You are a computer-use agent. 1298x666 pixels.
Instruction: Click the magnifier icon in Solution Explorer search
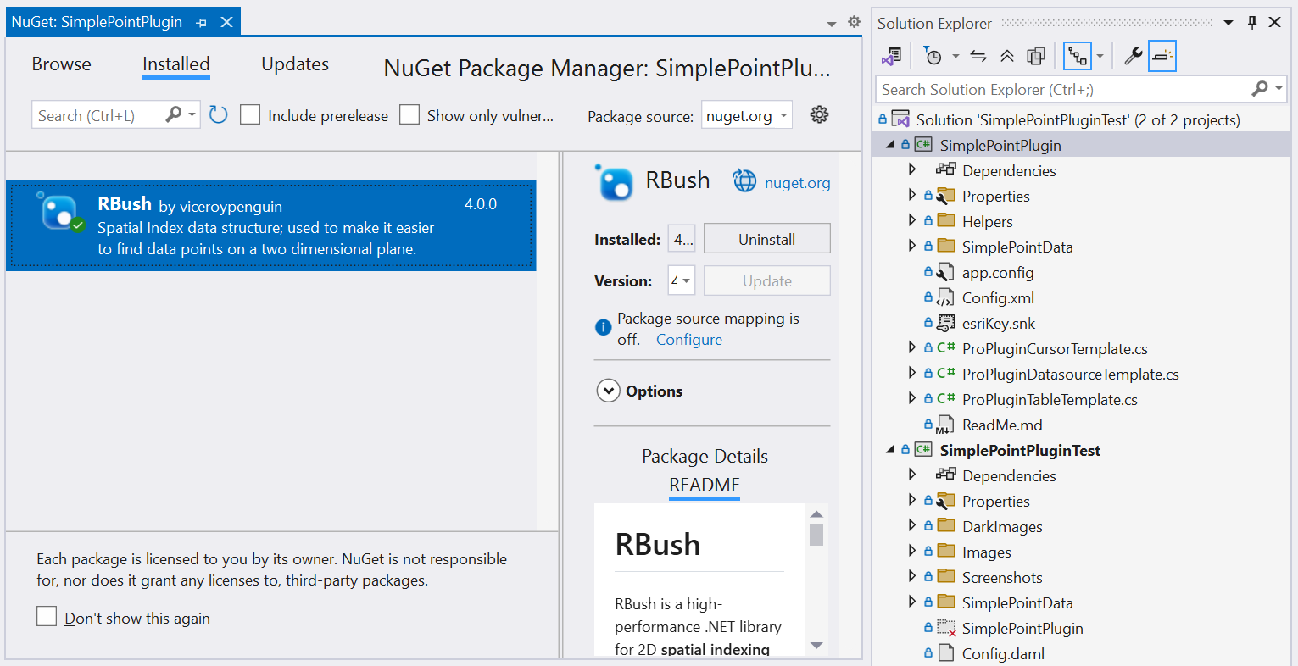coord(1260,88)
